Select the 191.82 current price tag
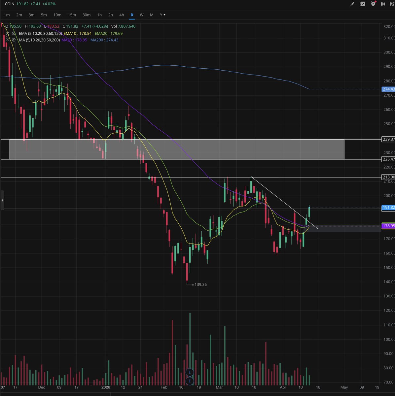 (x=388, y=208)
